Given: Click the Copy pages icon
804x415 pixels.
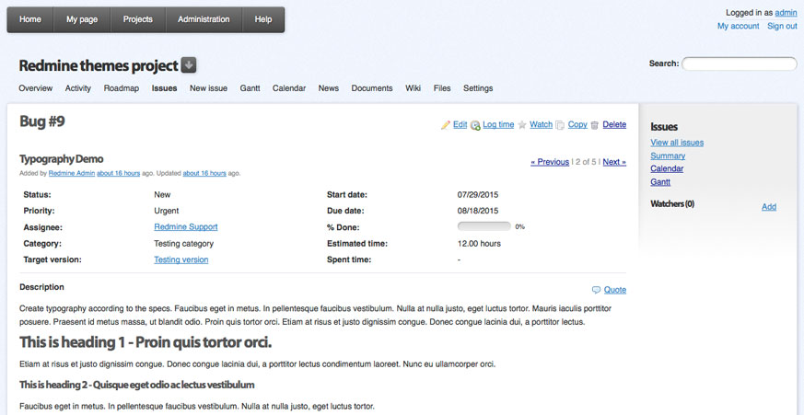Looking at the screenshot, I should coord(560,125).
